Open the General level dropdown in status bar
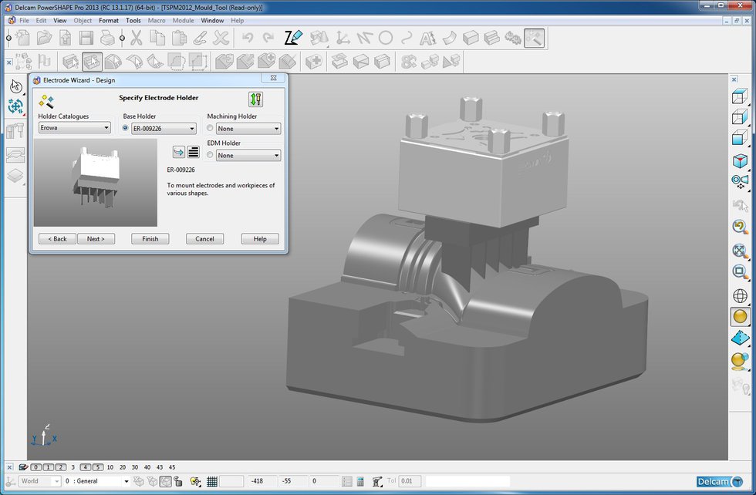756x495 pixels. tap(127, 480)
